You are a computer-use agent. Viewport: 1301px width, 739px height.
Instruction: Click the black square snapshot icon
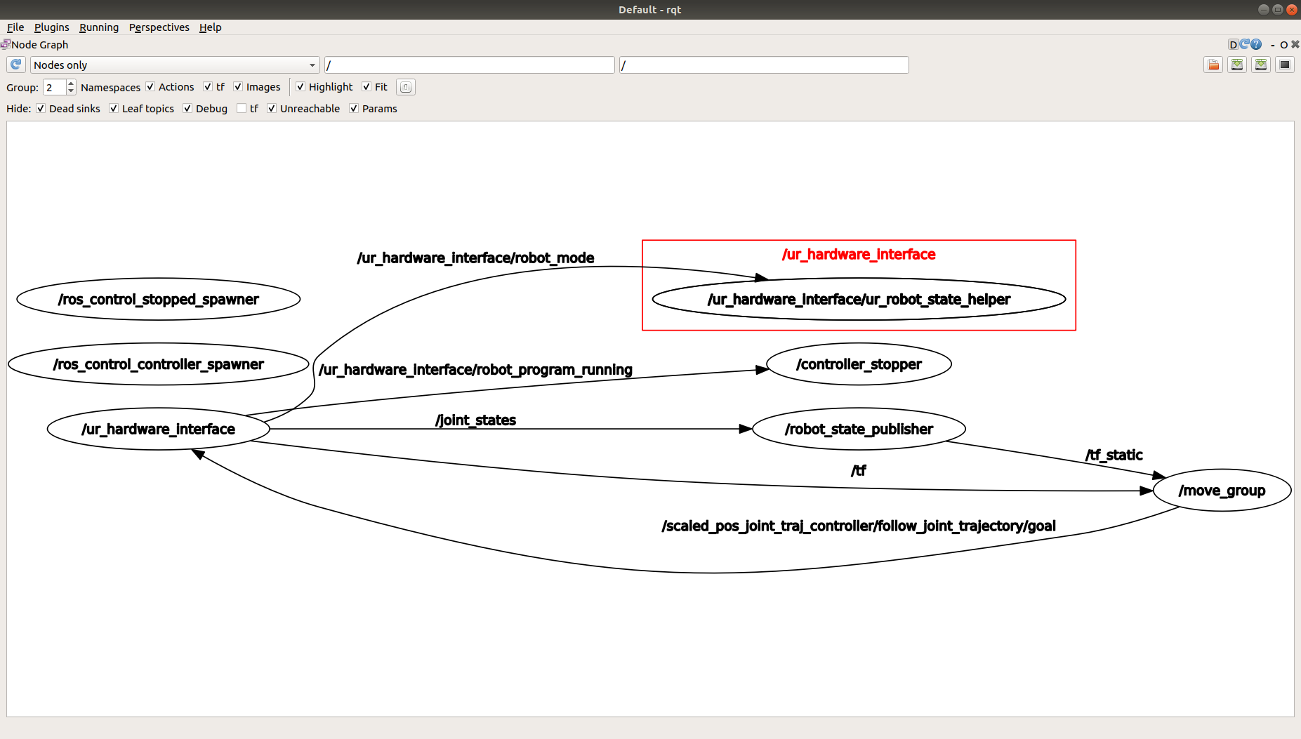pyautogui.click(x=1285, y=65)
